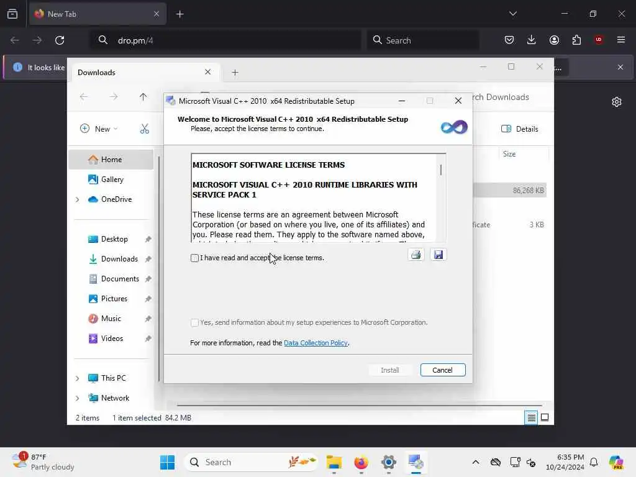
Task: Open the Windows Start menu
Action: click(167, 462)
